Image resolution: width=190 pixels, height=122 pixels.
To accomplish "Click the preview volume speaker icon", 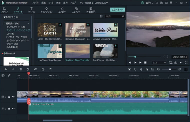I will 181,62.
